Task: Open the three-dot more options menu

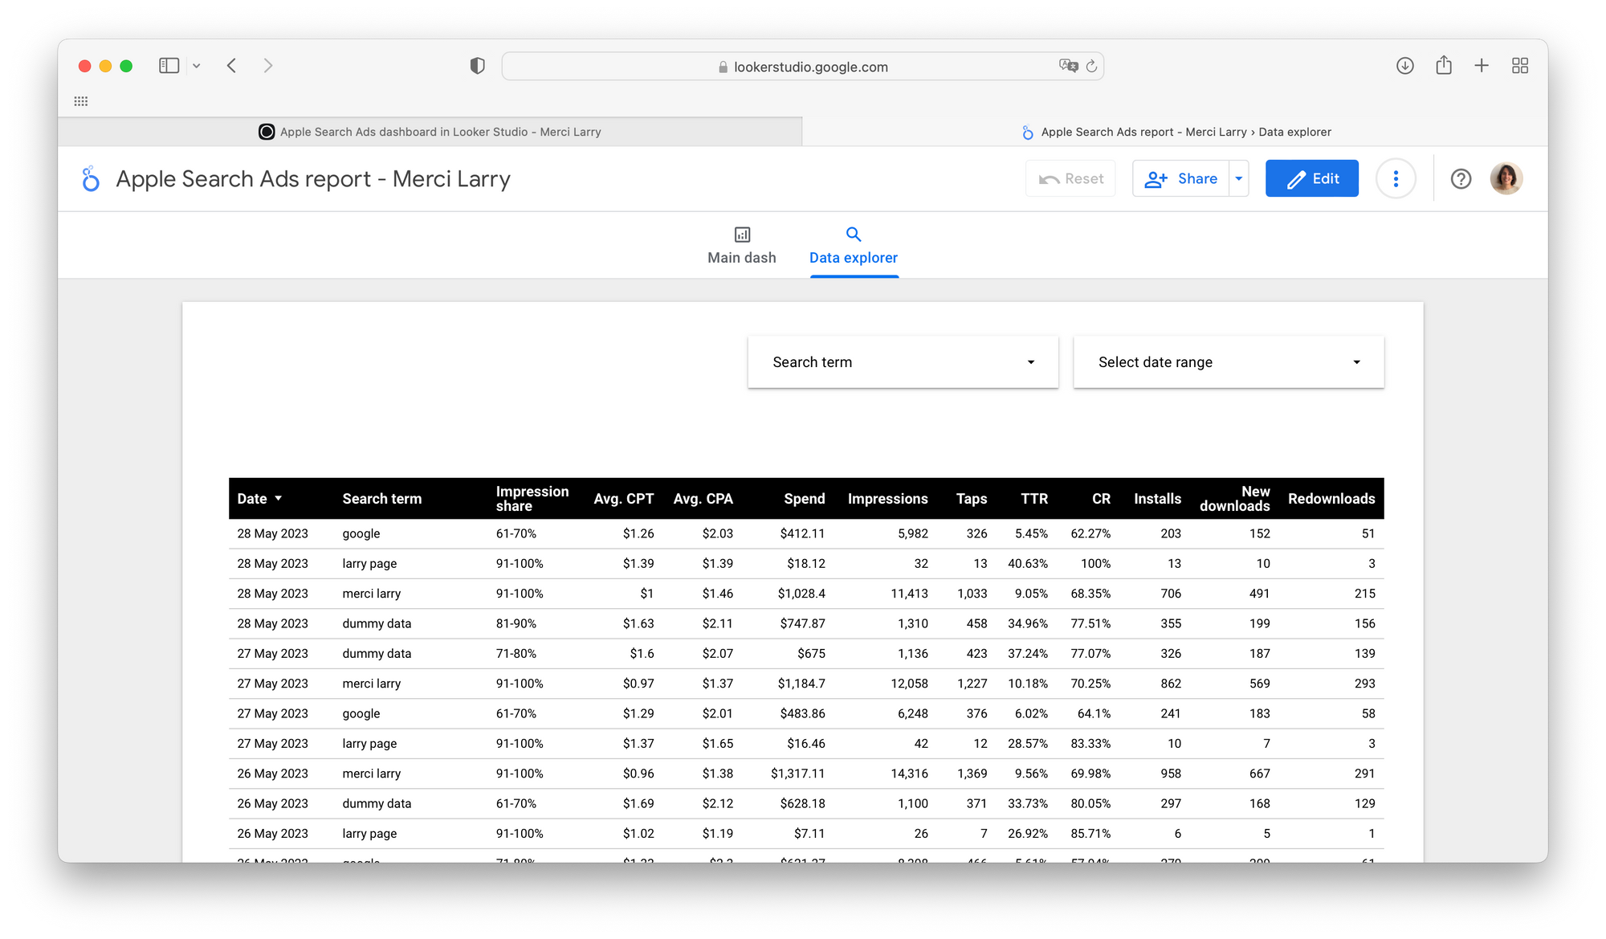Action: (x=1396, y=178)
